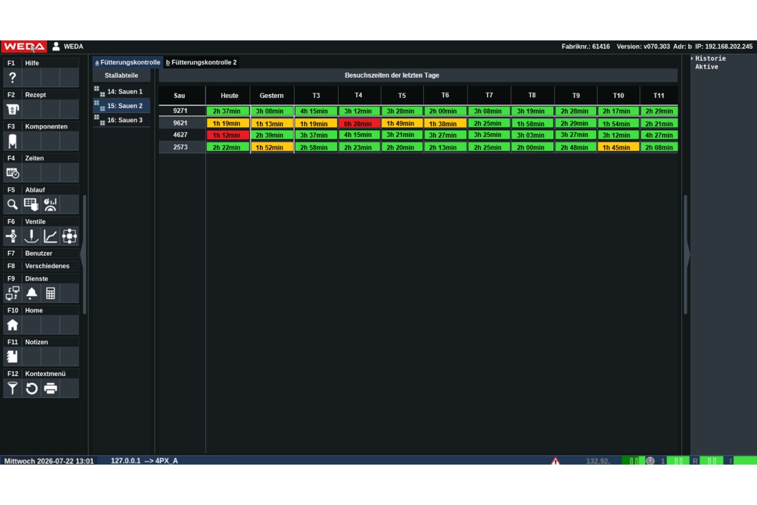
Task: Click orange cell 1h 52min under Gestern
Action: point(272,147)
